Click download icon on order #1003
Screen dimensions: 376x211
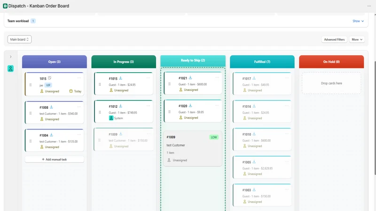[x=254, y=190]
